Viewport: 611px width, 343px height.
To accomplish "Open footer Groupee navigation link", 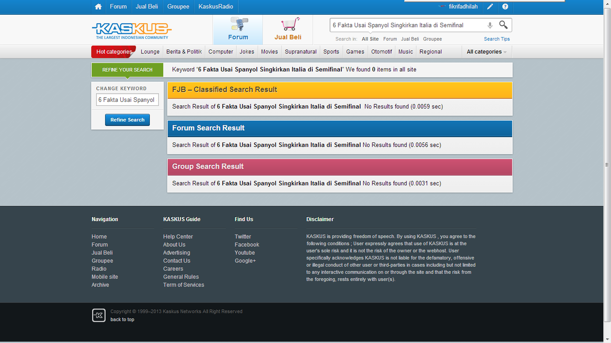I will [102, 261].
